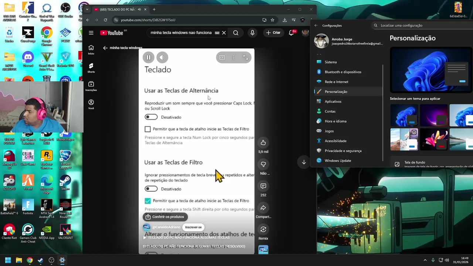Open the Windows Start button
473x266 pixels.
tap(8, 260)
